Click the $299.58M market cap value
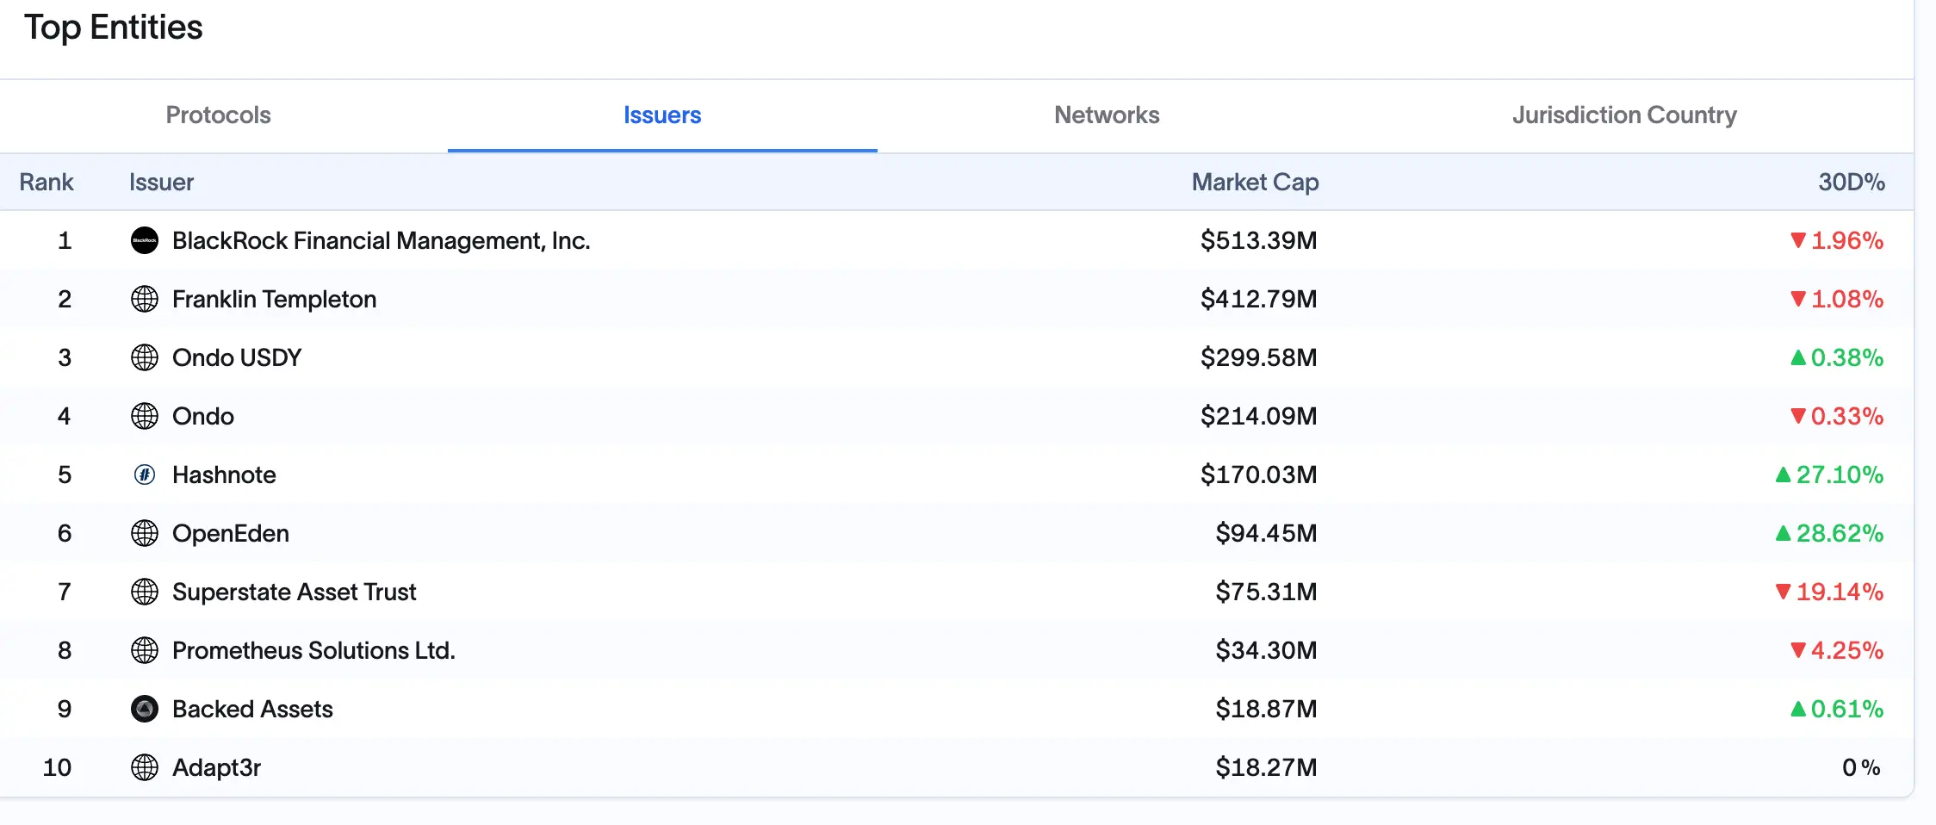This screenshot has height=825, width=1936. pyautogui.click(x=1258, y=358)
